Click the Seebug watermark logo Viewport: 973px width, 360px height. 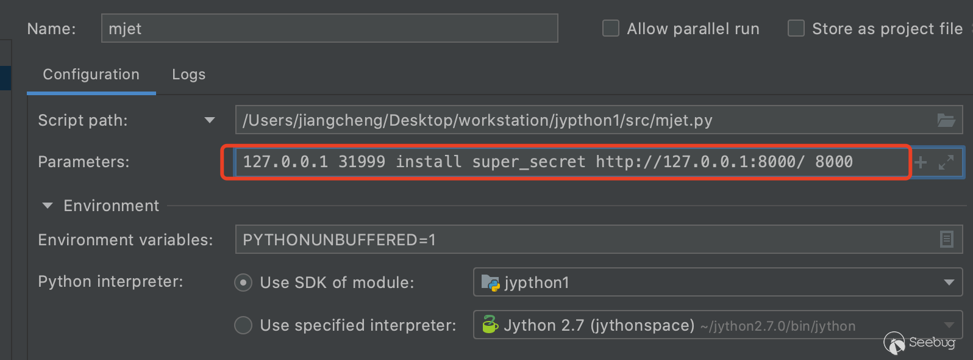coord(919,343)
